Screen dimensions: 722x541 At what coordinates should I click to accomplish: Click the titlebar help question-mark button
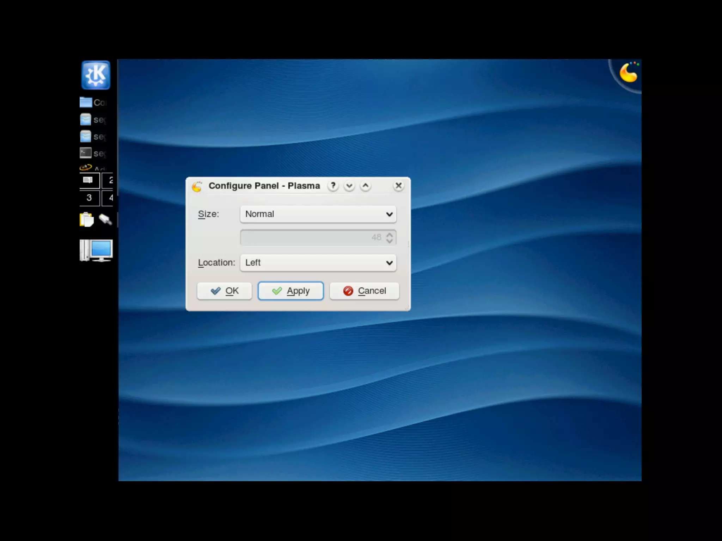[333, 186]
